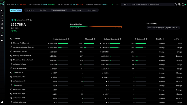Copy the safst_stakepool wallet address

pyautogui.click(x=28, y=20)
